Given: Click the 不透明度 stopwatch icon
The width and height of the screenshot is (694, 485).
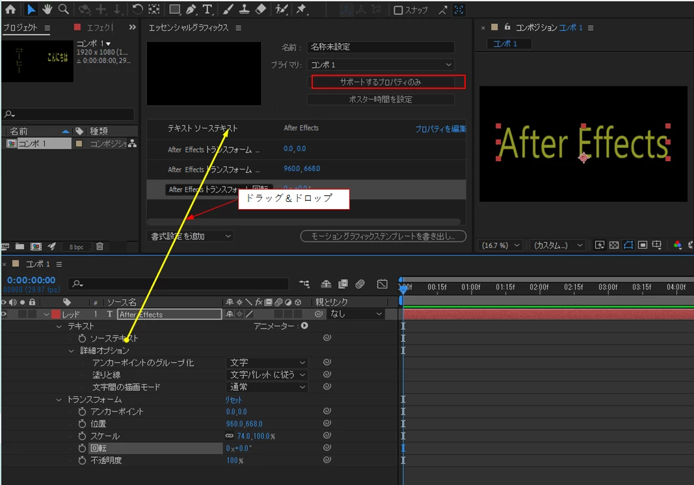Looking at the screenshot, I should [83, 460].
